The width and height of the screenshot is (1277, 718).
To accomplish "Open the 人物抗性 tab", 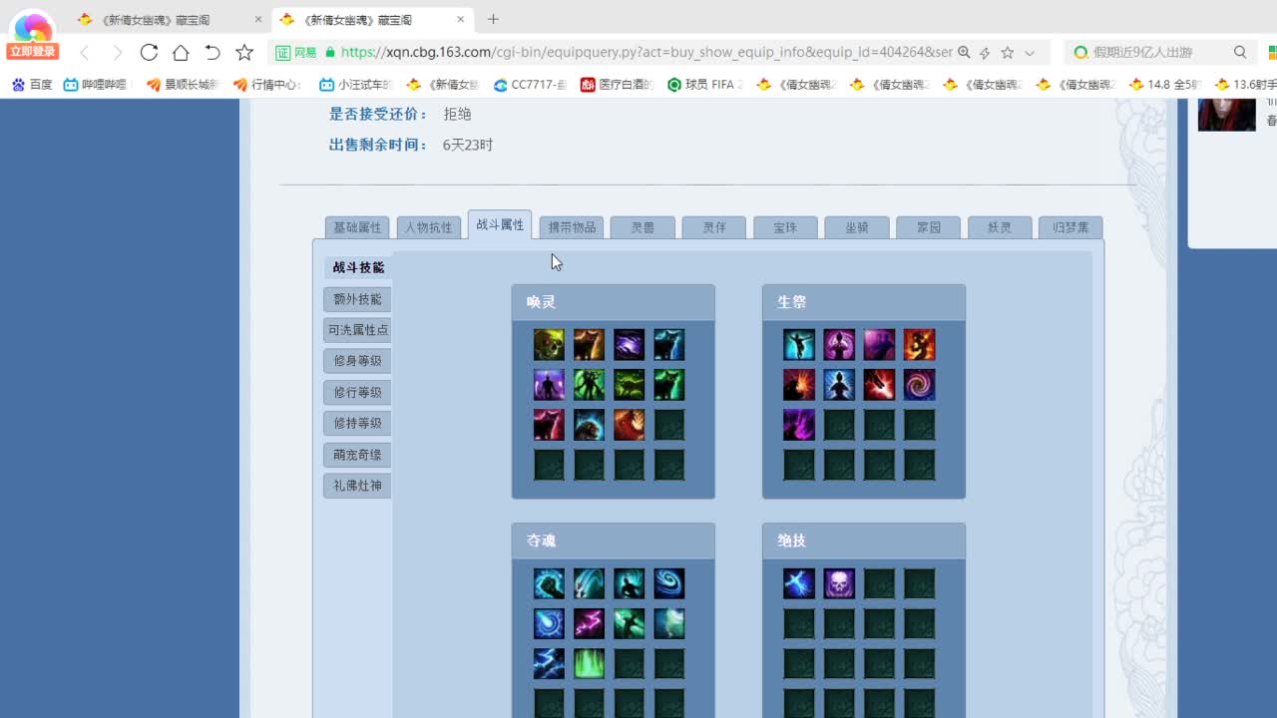I will [429, 227].
